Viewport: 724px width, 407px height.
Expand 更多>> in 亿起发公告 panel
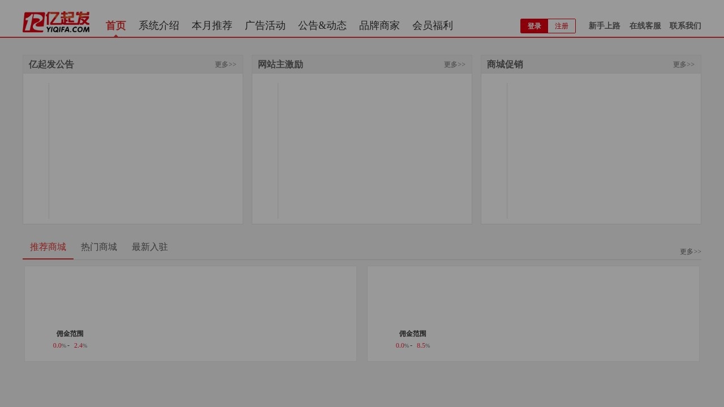click(x=225, y=64)
